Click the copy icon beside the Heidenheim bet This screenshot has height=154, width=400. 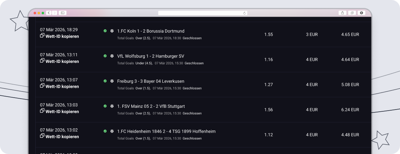42,136
